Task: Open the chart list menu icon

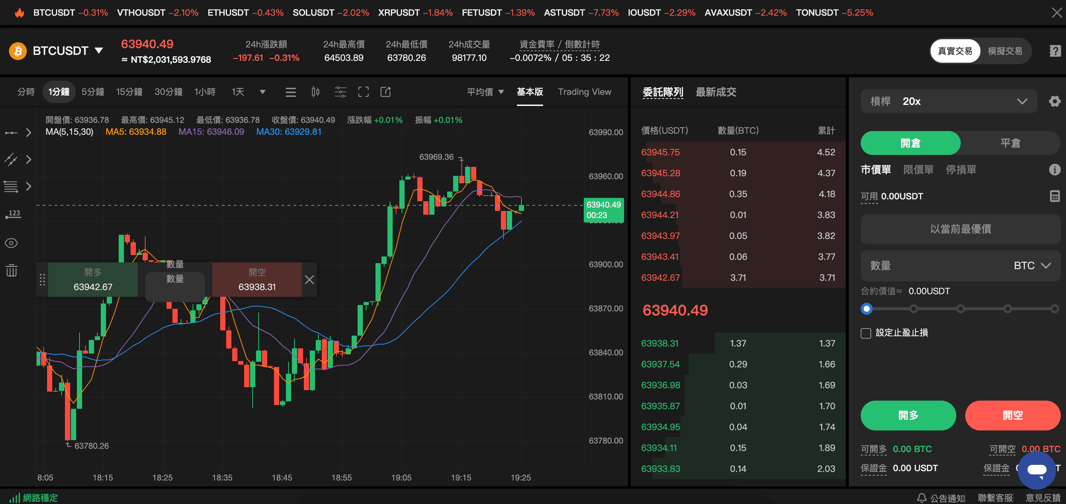Action: [x=290, y=92]
